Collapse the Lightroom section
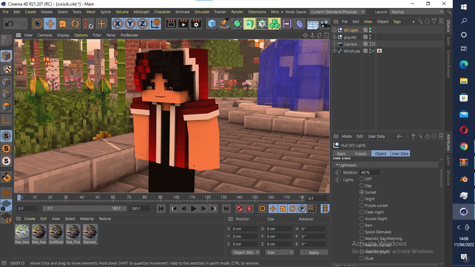Image resolution: width=475 pixels, height=267 pixels. (x=337, y=165)
